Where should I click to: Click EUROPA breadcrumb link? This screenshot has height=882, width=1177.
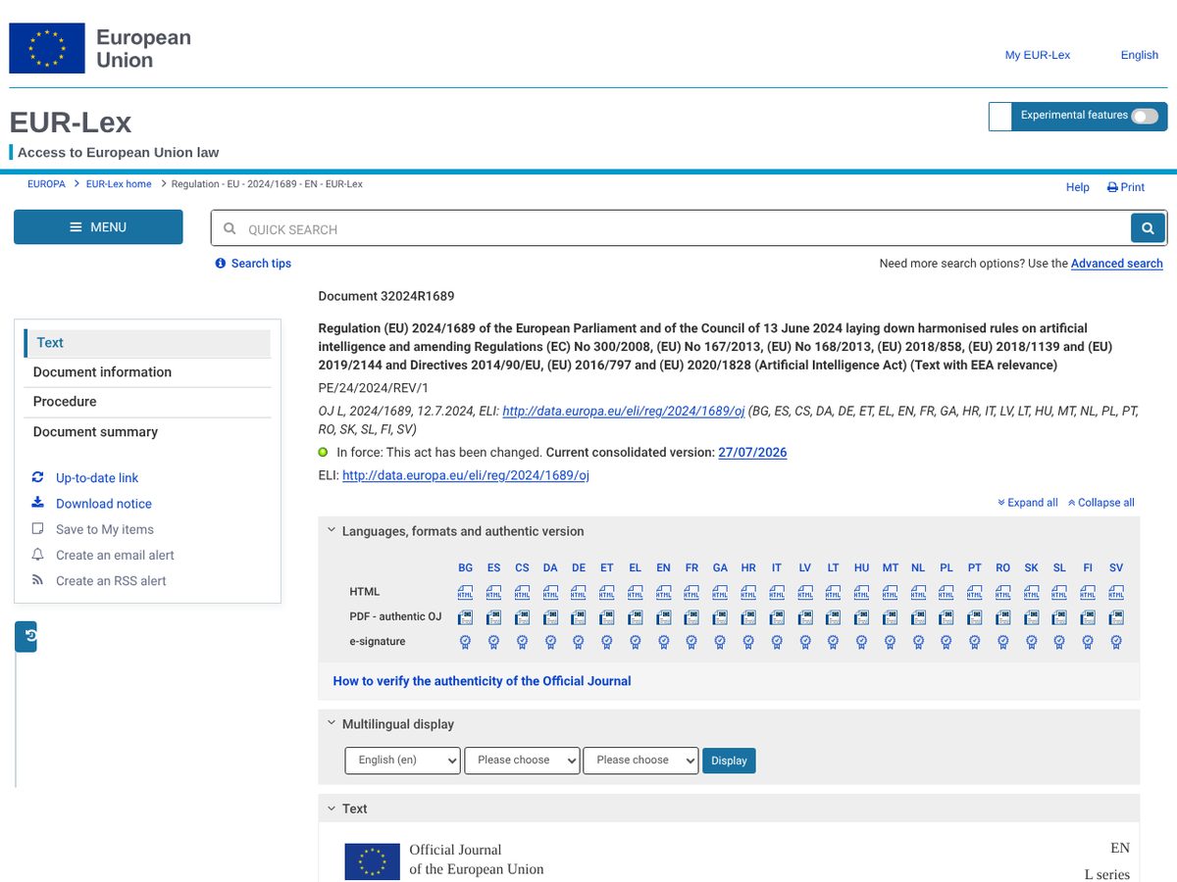click(46, 184)
